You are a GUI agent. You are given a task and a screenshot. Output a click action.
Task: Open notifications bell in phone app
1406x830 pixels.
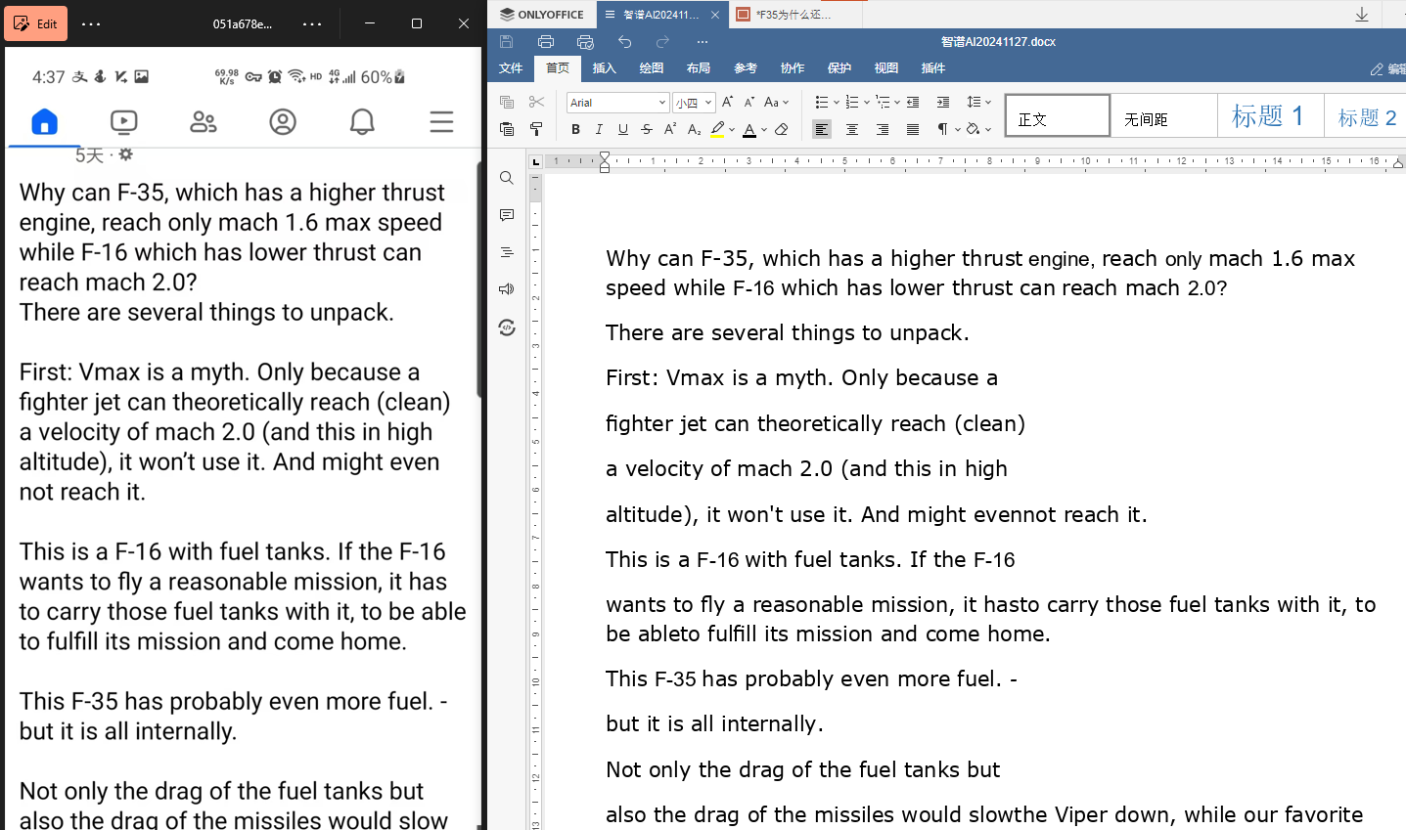[x=362, y=121]
